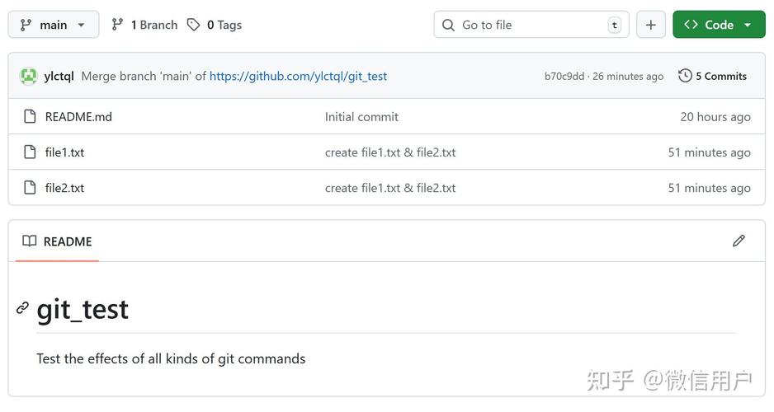This screenshot has width=774, height=412.
Task: Focus the Go to file search field
Action: point(531,25)
